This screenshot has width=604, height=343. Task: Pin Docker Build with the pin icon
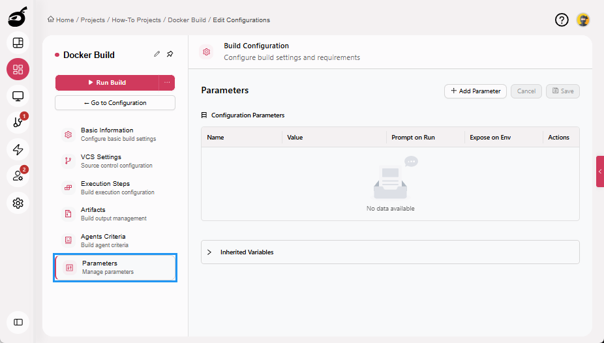[x=170, y=54]
